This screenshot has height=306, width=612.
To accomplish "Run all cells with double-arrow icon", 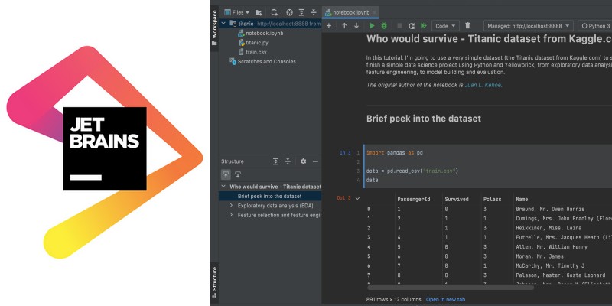I will pyautogui.click(x=423, y=26).
